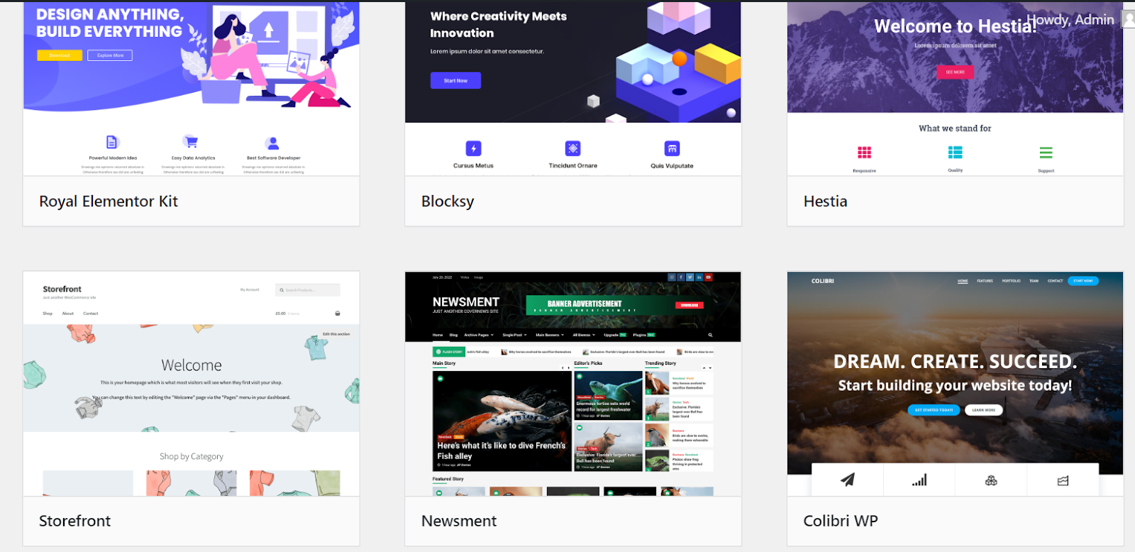Click Welcome heading in Storefront preview
The width and height of the screenshot is (1135, 552).
[192, 365]
